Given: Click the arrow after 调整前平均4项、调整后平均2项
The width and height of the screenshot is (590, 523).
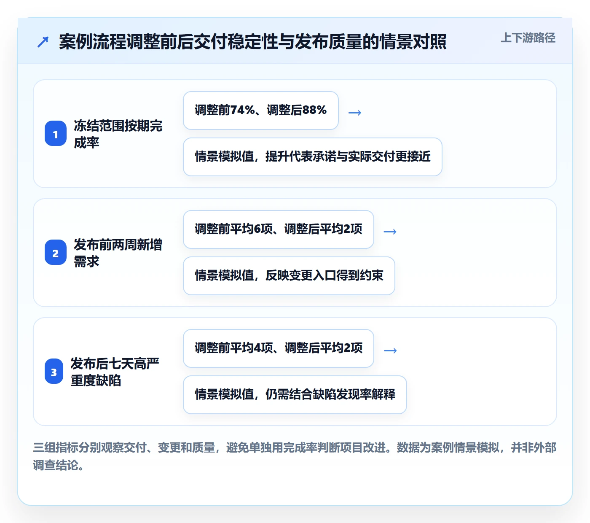Looking at the screenshot, I should point(391,350).
